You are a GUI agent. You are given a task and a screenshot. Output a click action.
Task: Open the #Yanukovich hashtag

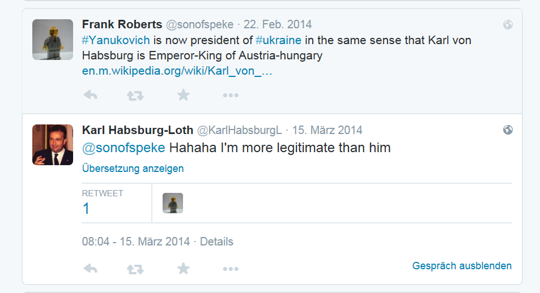[116, 41]
